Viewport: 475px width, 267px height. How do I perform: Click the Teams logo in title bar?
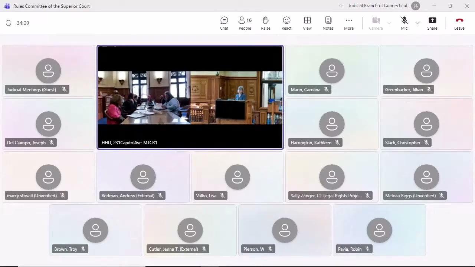click(7, 6)
